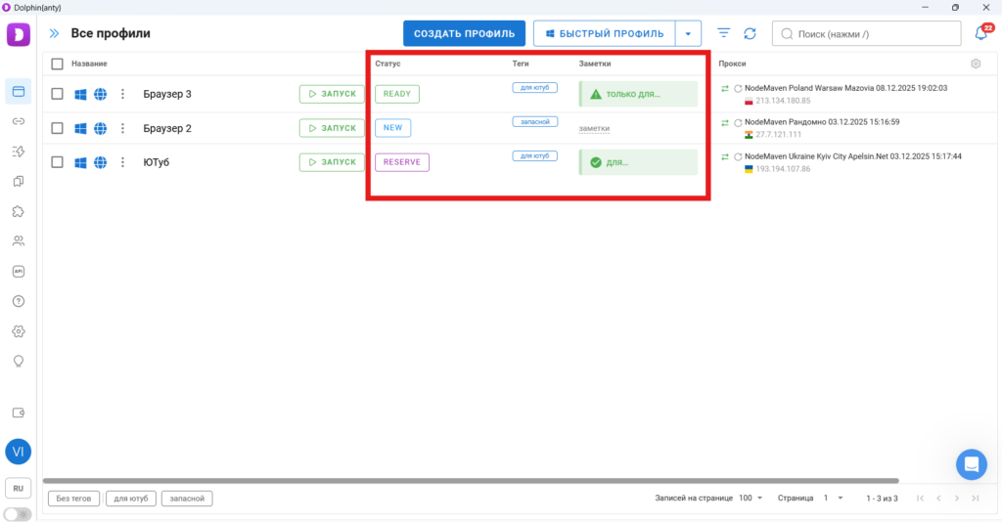Image resolution: width=1002 pixels, height=522 pixels.
Task: Open the extensions puzzle icon in sidebar
Action: pos(18,211)
